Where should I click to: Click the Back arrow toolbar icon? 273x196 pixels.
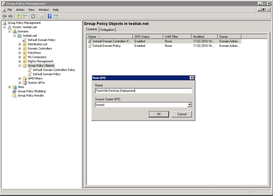tap(5, 16)
